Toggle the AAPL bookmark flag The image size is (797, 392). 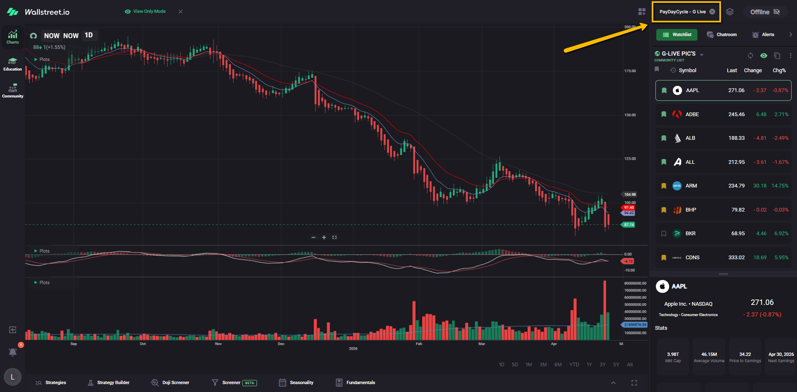(x=664, y=90)
